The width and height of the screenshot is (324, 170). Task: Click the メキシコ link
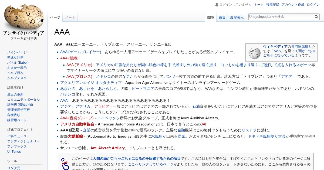(x=103, y=76)
